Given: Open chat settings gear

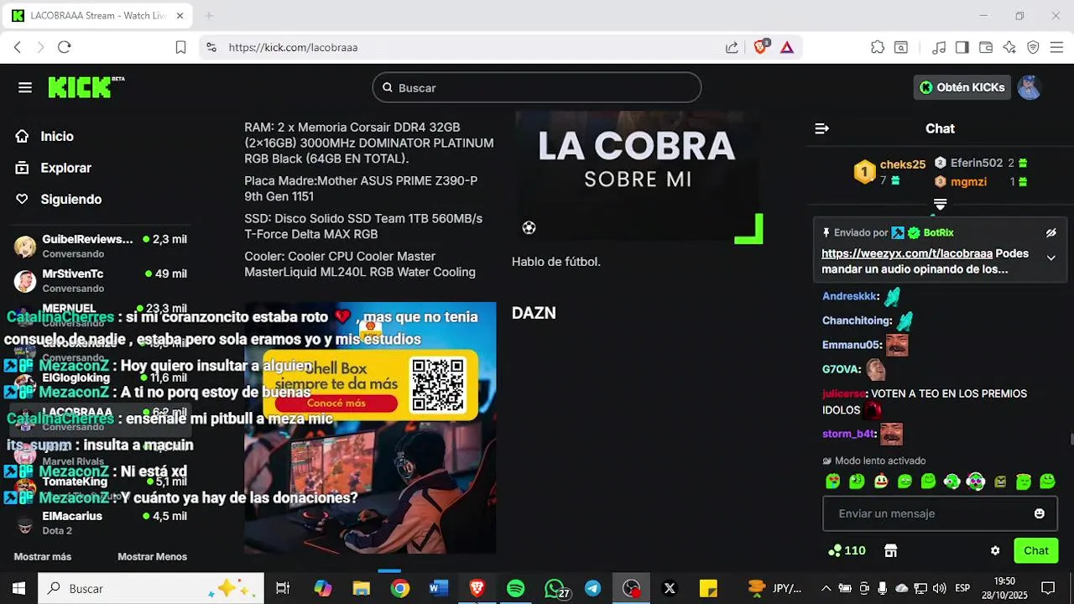Looking at the screenshot, I should pyautogui.click(x=995, y=551).
